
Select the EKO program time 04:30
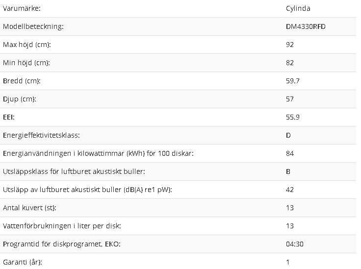[x=295, y=244]
